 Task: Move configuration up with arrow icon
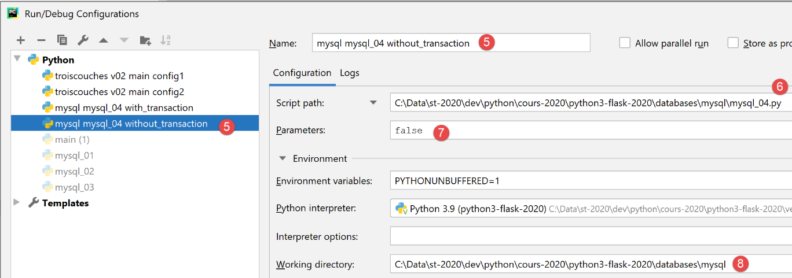pyautogui.click(x=103, y=40)
